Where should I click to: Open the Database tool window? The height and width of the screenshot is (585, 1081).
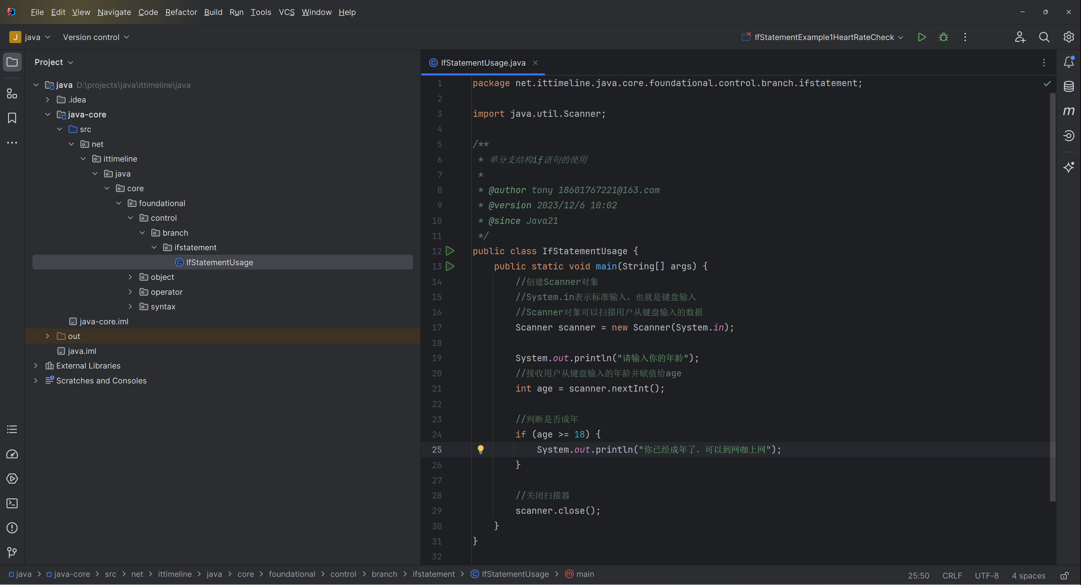tap(1068, 86)
